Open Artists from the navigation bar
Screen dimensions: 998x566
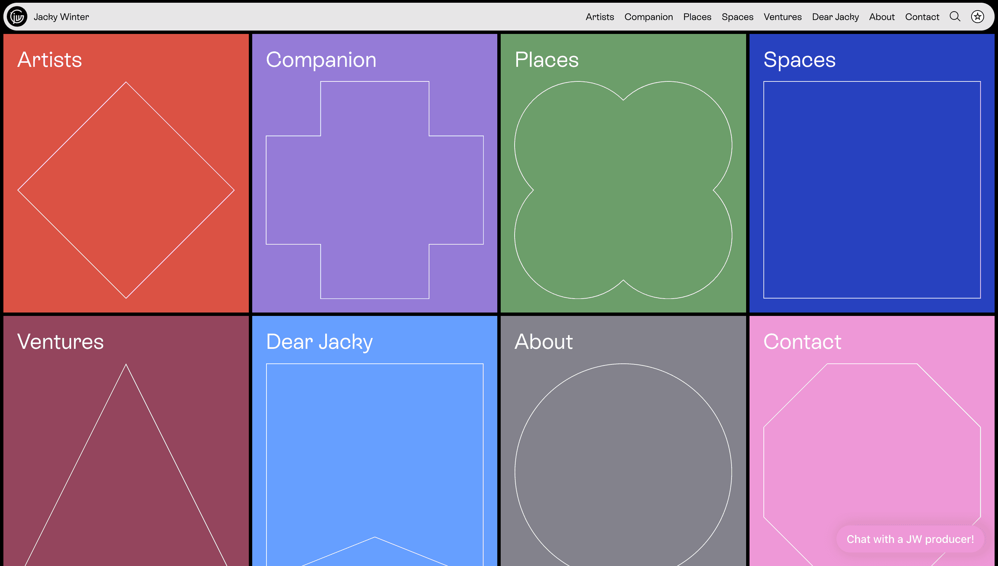599,16
